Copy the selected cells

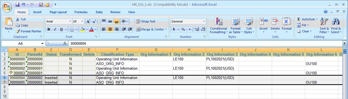(x=22, y=25)
